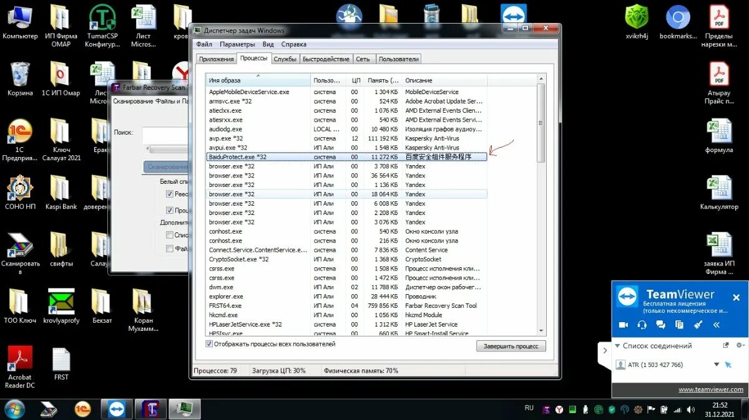
Task: Open the 1С Предприятие desktop shortcut
Action: tap(20, 140)
